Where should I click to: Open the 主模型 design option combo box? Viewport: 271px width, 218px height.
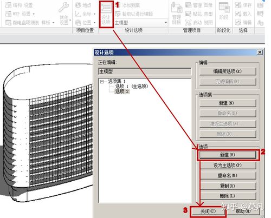[141, 23]
